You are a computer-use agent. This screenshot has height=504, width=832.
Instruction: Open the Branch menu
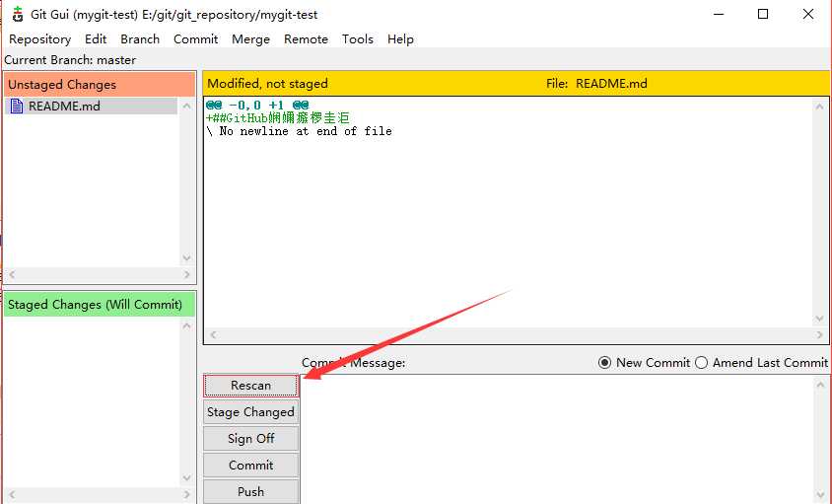140,39
